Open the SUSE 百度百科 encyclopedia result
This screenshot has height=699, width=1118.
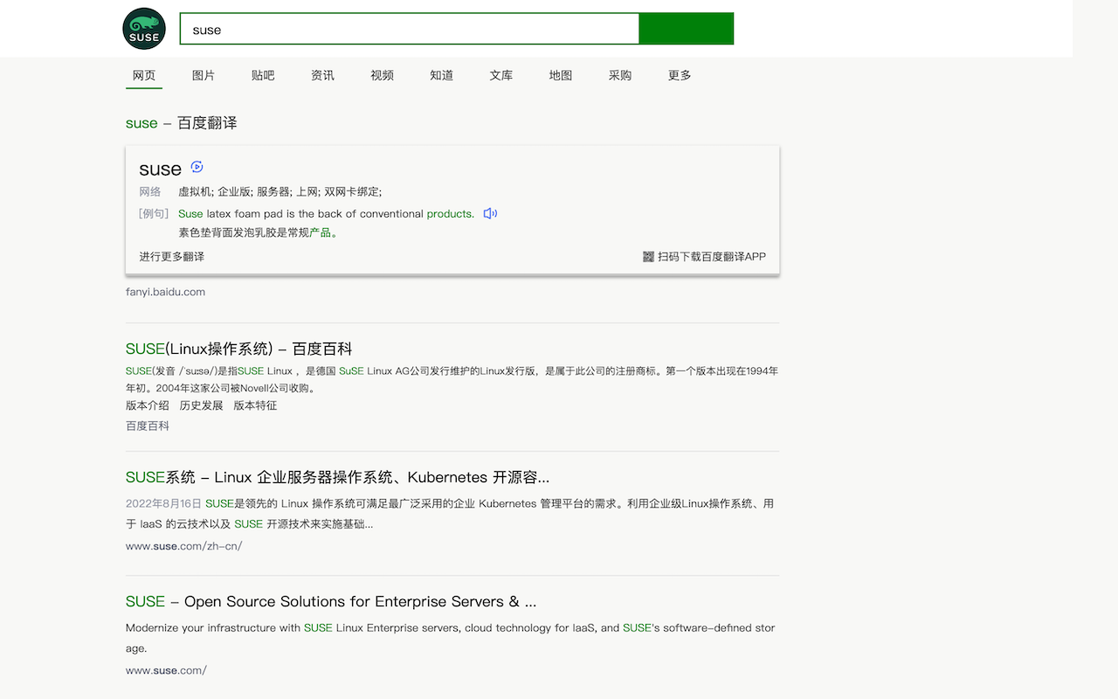[x=238, y=348]
